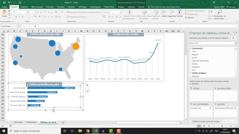Click Mise en forme conditionnelle icon
The width and height of the screenshot is (239, 134).
click(x=130, y=12)
